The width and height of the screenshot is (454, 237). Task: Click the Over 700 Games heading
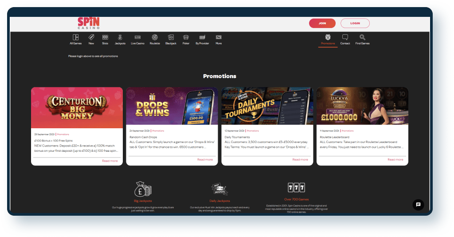coord(297,199)
